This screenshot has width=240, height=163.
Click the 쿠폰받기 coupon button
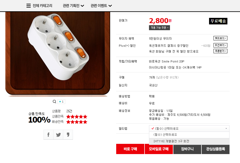coord(220,51)
